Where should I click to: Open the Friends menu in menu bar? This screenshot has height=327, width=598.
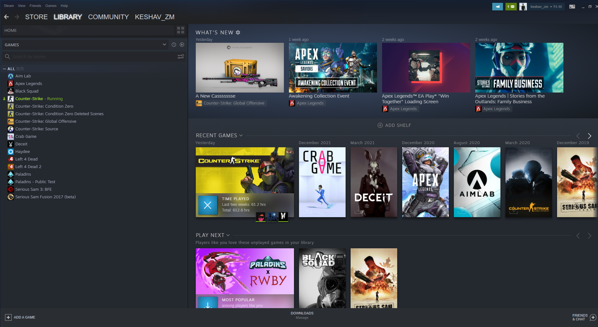point(35,6)
